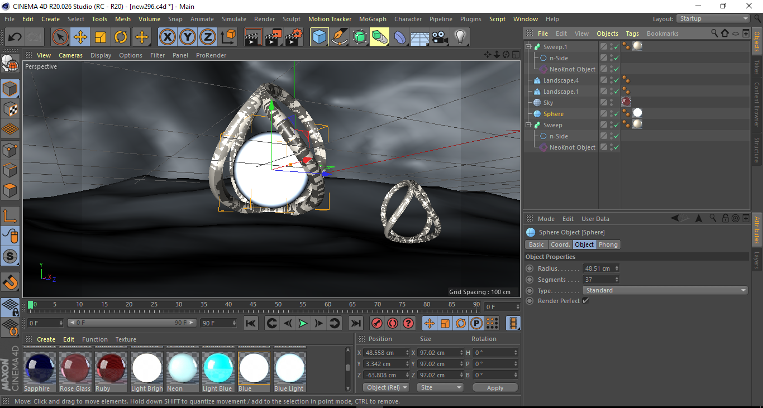This screenshot has height=408, width=763.
Task: Toggle Render Perfect checkbox
Action: coord(585,301)
